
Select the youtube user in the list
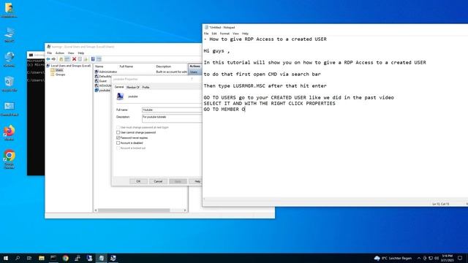point(102,91)
